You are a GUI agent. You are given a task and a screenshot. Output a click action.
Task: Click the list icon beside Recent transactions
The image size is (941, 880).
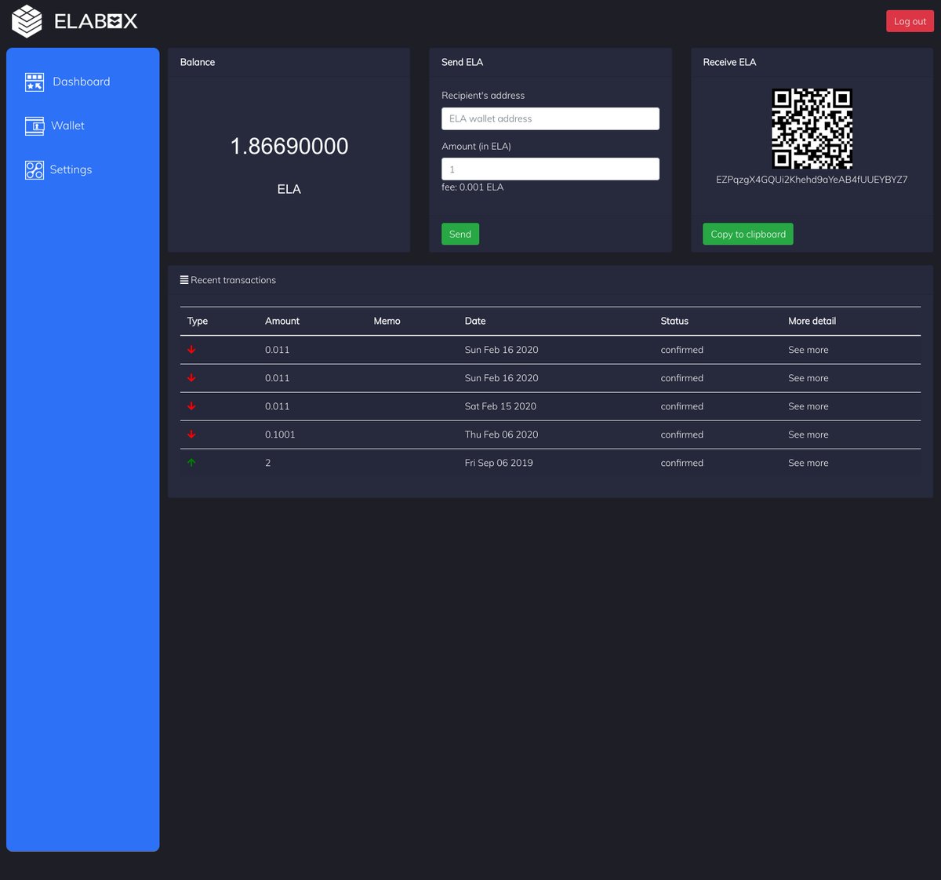point(183,279)
